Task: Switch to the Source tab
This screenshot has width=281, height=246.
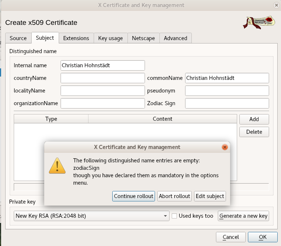Action: coord(18,38)
